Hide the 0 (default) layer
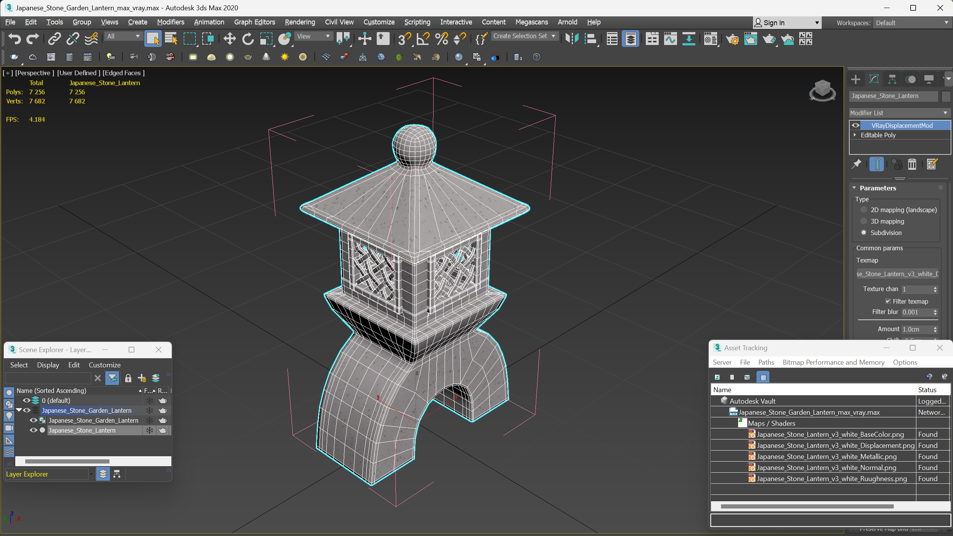The image size is (953, 536). click(26, 401)
